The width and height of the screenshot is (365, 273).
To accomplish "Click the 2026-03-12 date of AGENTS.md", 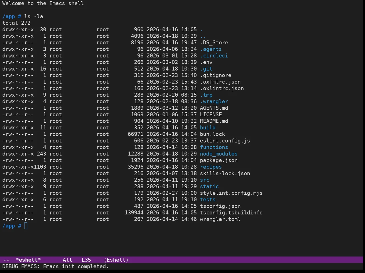I will coord(162,108).
